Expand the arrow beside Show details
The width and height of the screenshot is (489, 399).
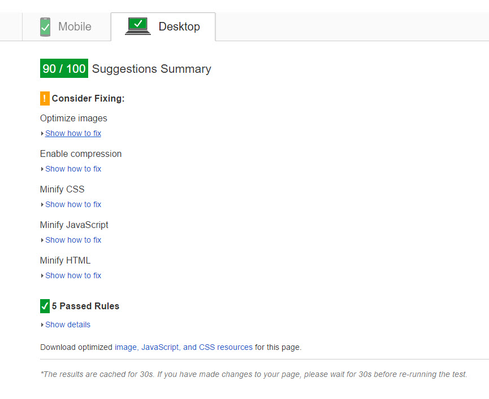(x=42, y=325)
